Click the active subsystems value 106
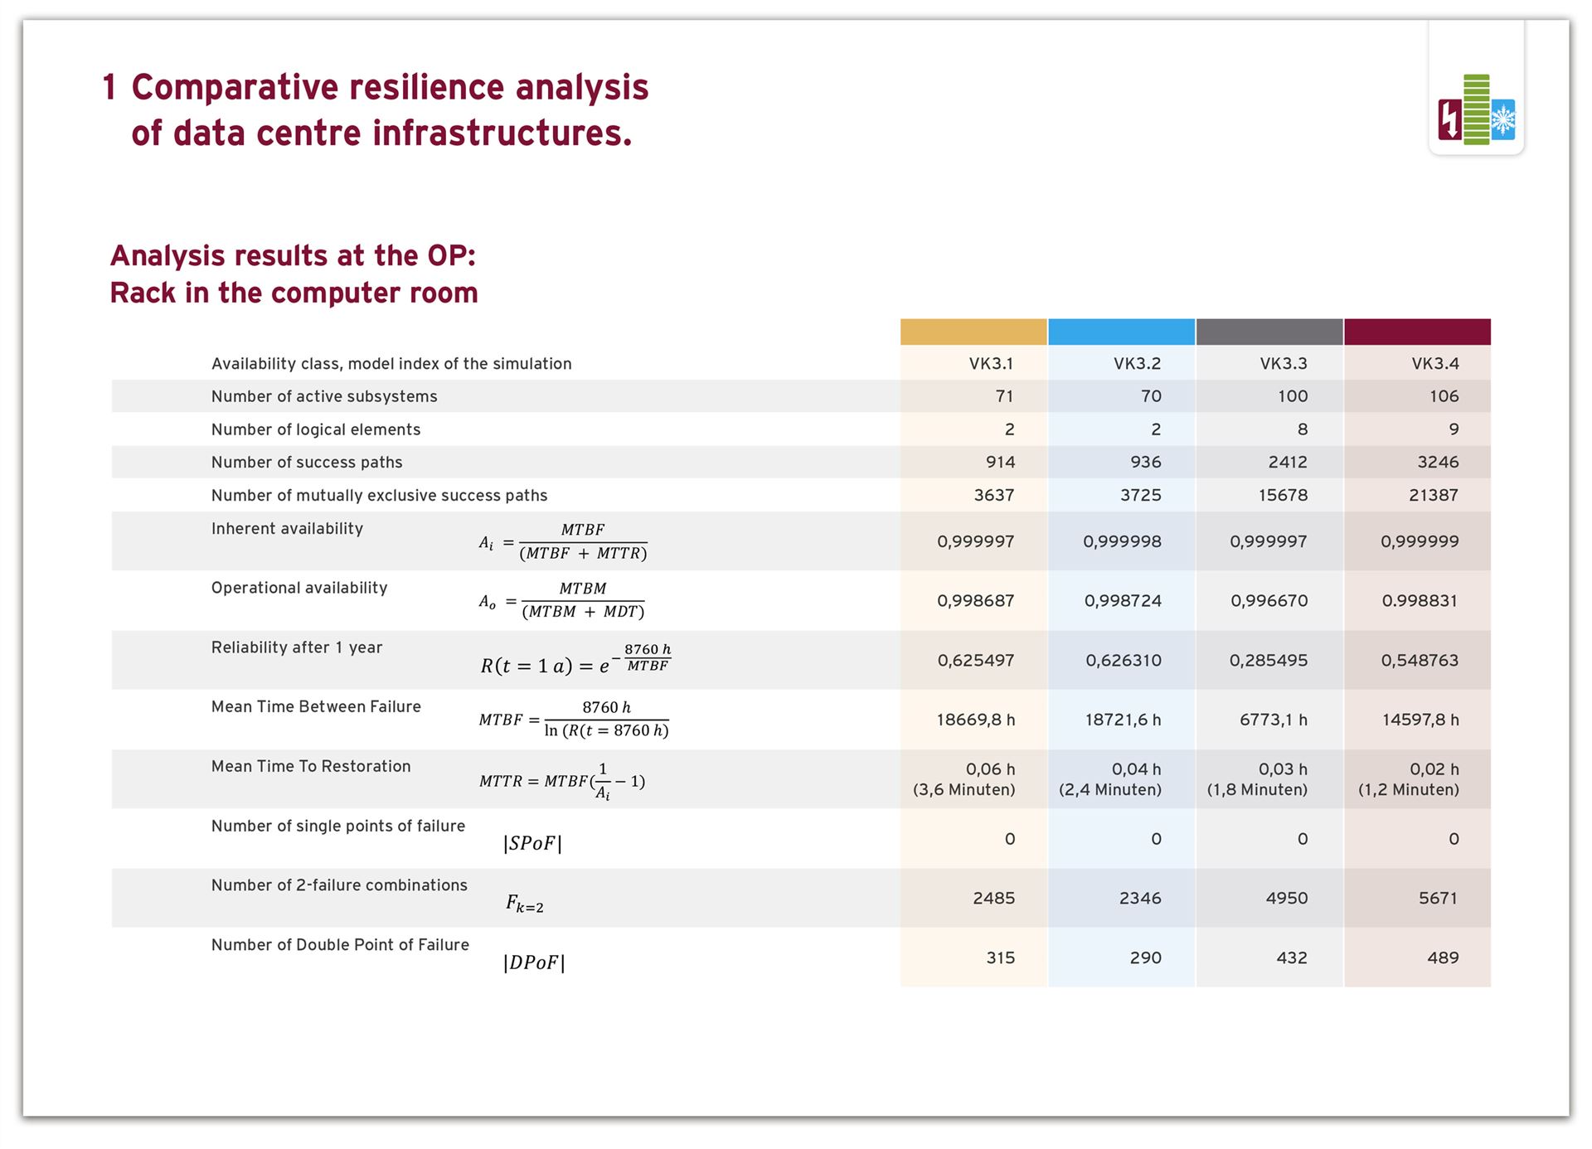 click(x=1444, y=396)
